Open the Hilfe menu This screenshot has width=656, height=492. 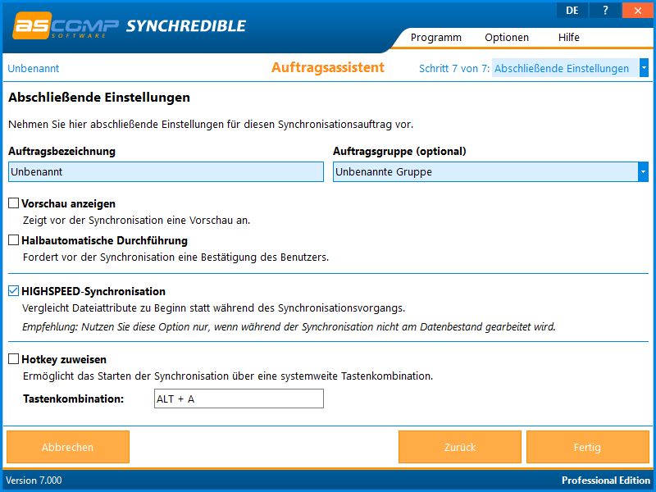tap(568, 37)
